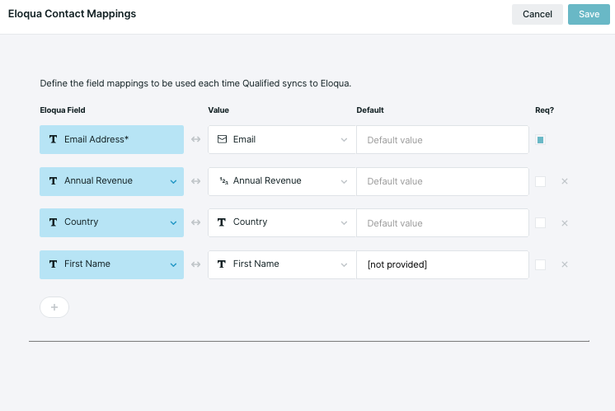Click the text icon in Annual Revenue Eloqua field

(x=53, y=180)
